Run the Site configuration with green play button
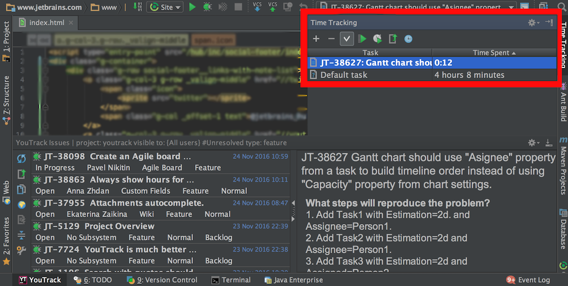Image resolution: width=568 pixels, height=286 pixels. click(192, 7)
